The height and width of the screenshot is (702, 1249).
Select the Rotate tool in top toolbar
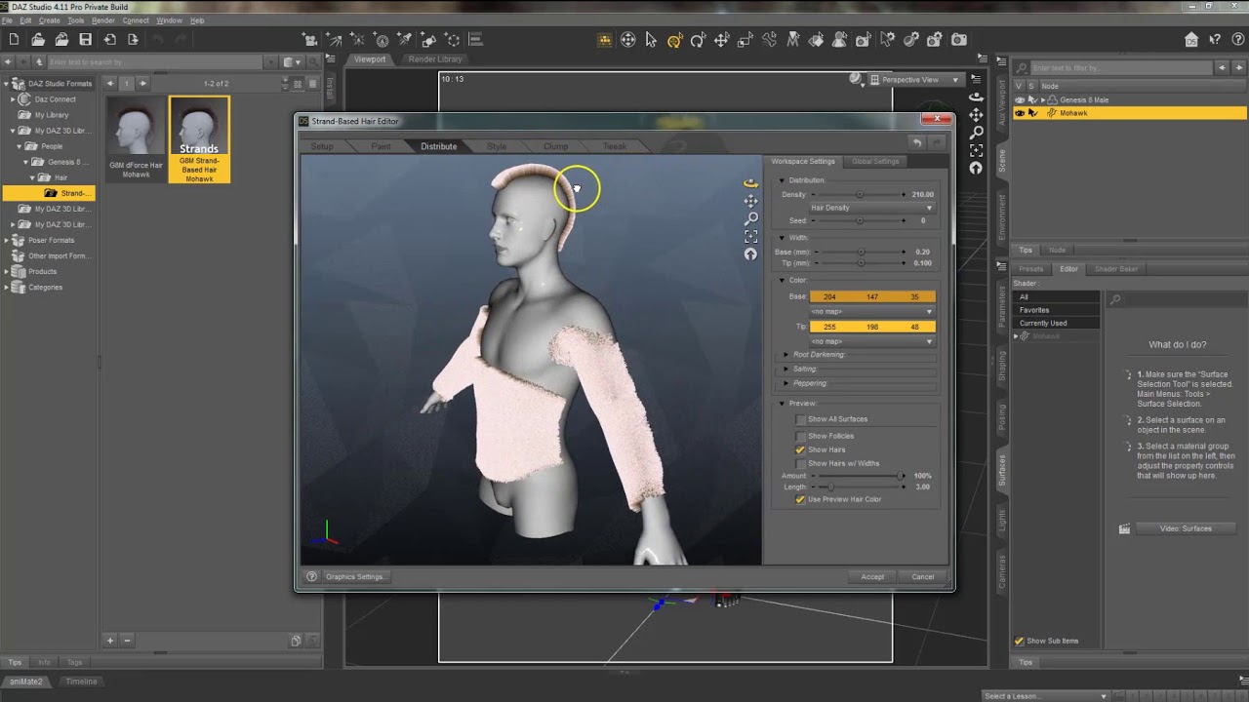coord(698,40)
